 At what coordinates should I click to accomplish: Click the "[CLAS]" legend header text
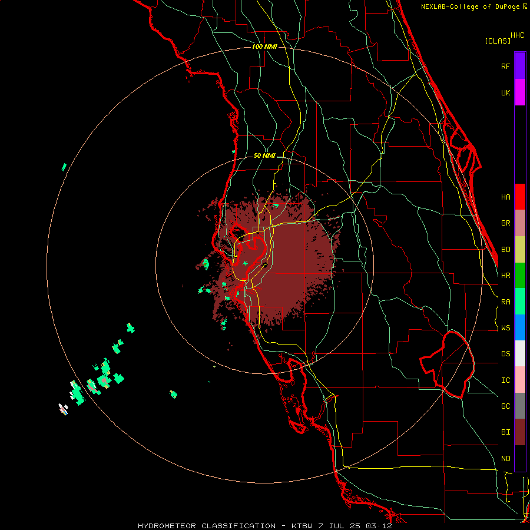[x=498, y=41]
